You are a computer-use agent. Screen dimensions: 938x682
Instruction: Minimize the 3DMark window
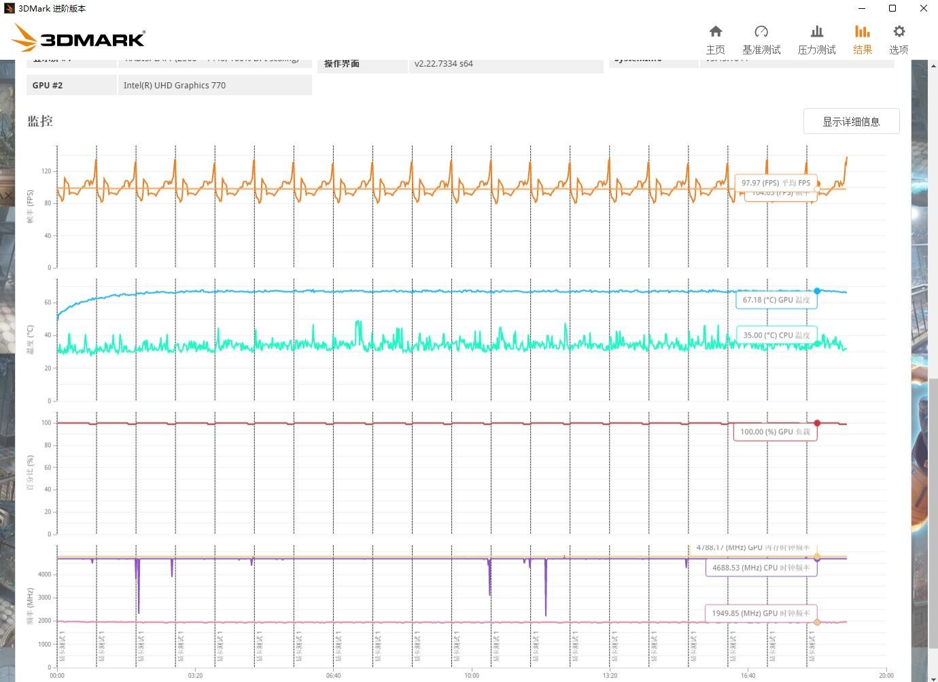[x=862, y=8]
